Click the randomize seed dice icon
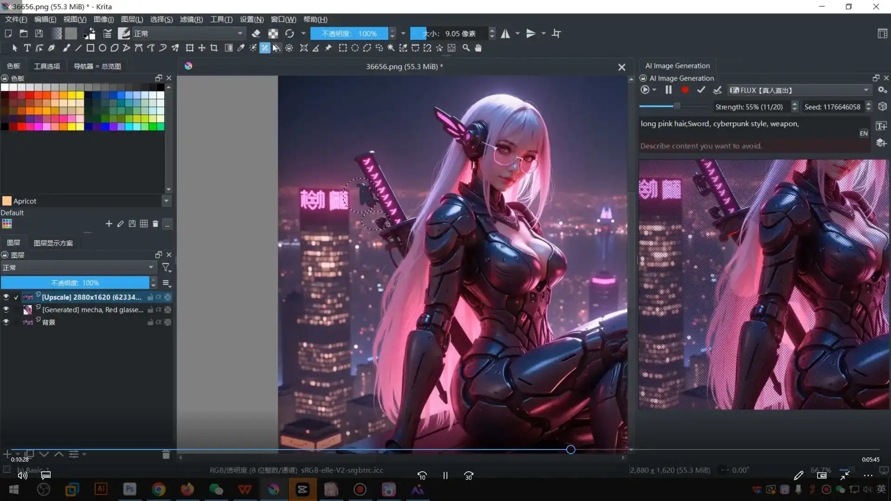The height and width of the screenshot is (501, 891). 883,107
